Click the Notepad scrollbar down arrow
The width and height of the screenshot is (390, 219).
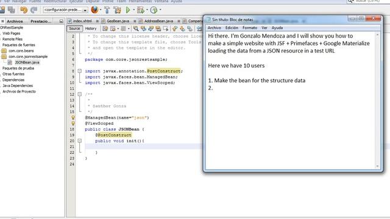(x=378, y=166)
